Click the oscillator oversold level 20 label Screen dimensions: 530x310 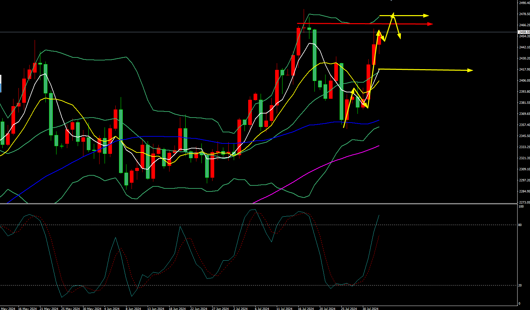pyautogui.click(x=520, y=285)
